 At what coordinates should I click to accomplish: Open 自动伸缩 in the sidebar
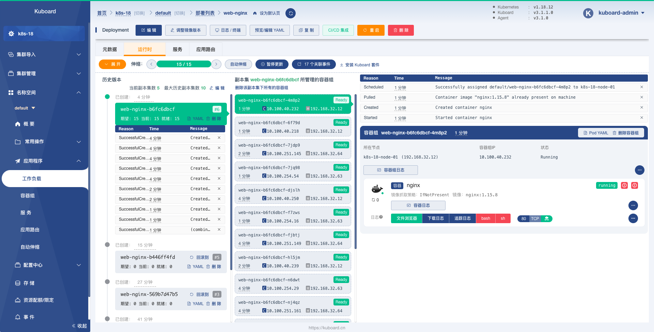[30, 247]
